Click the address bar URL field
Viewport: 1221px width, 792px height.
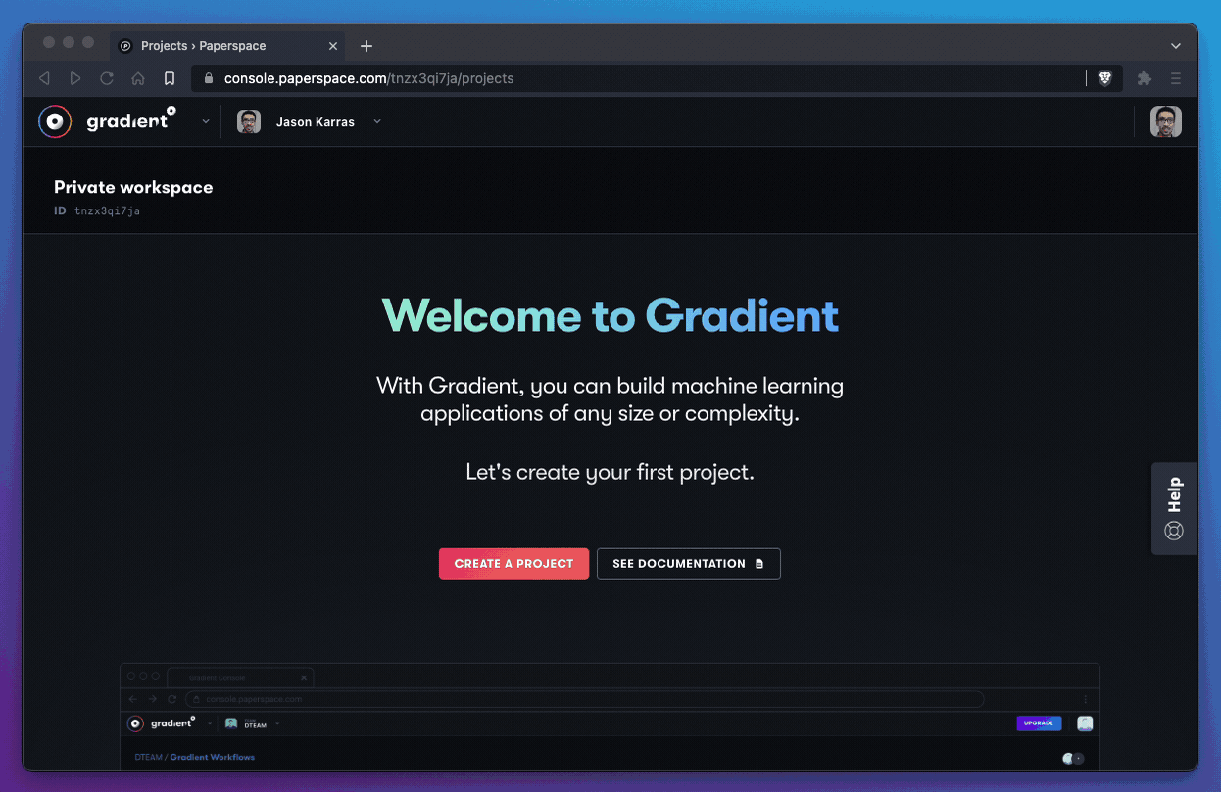(637, 78)
